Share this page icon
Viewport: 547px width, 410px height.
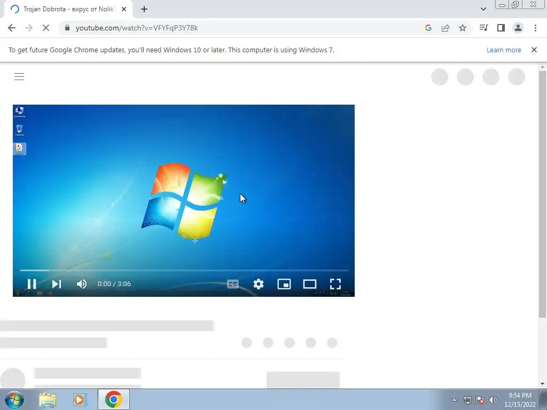tap(446, 28)
